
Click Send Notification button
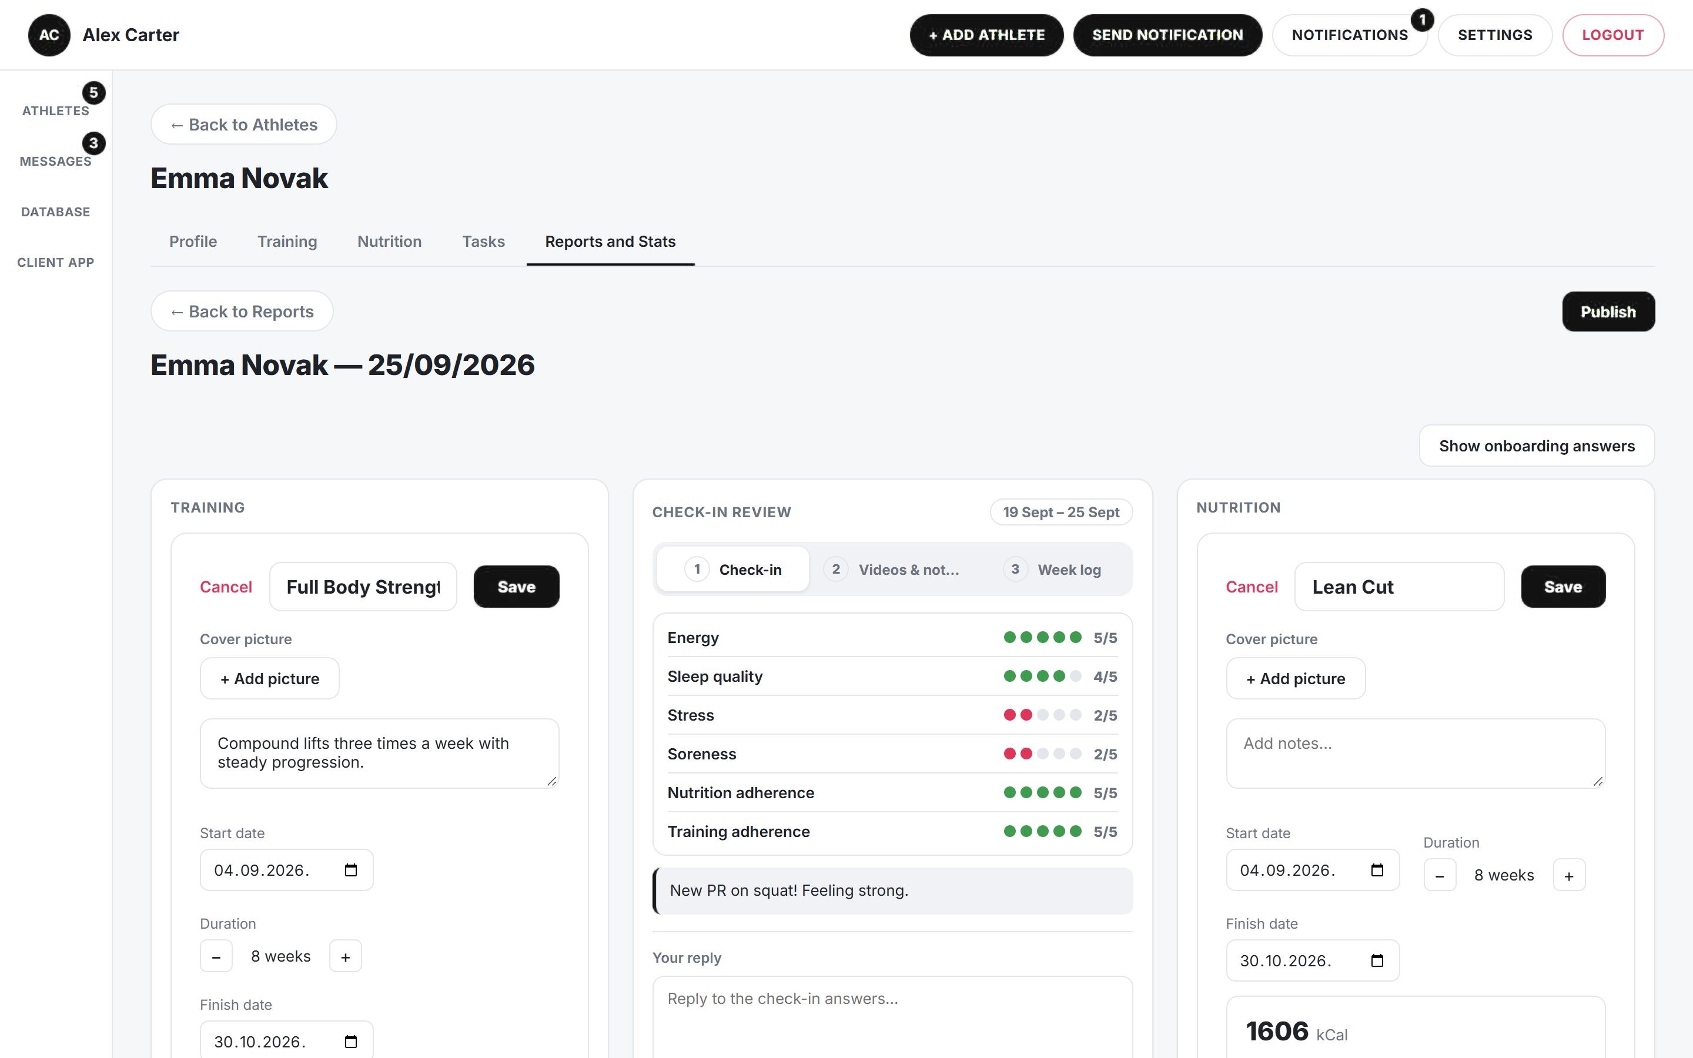tap(1167, 35)
